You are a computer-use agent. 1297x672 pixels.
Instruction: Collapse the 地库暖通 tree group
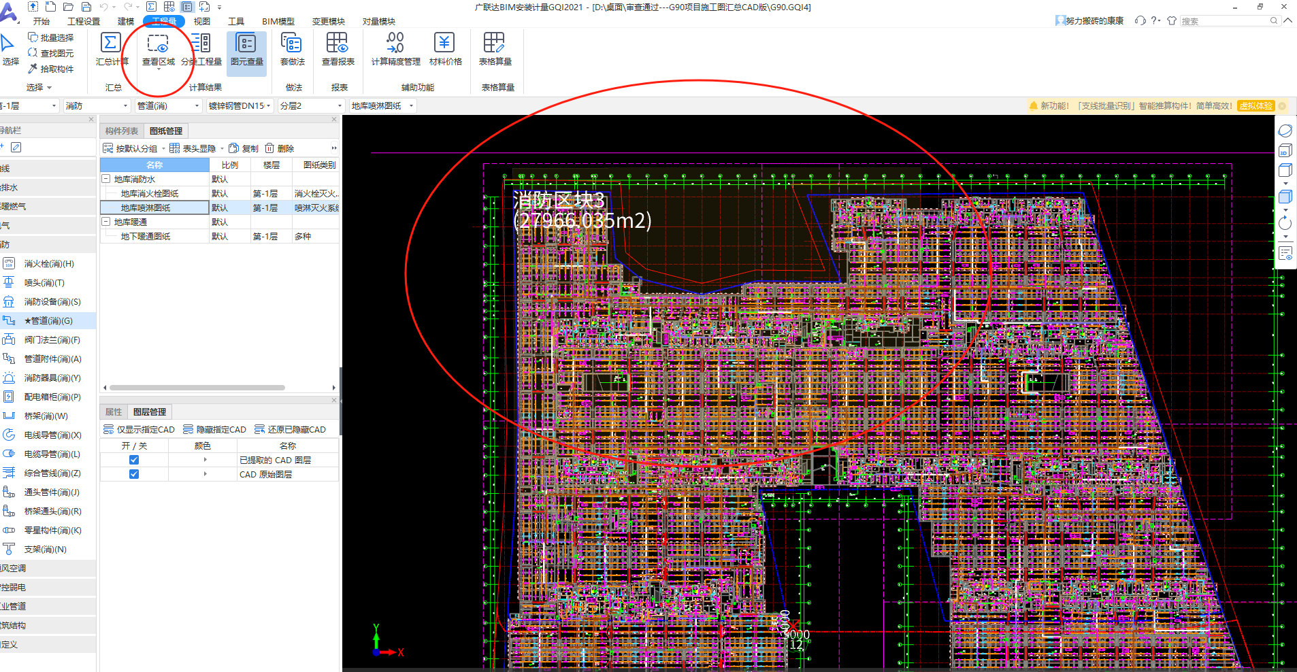click(x=106, y=222)
